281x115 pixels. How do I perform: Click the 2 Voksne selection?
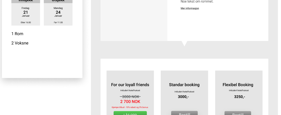pyautogui.click(x=20, y=43)
